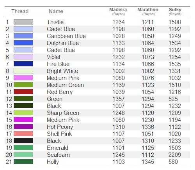This screenshot has height=170, width=195.
Task: Select the Medium Green name text
Action: tap(66, 85)
